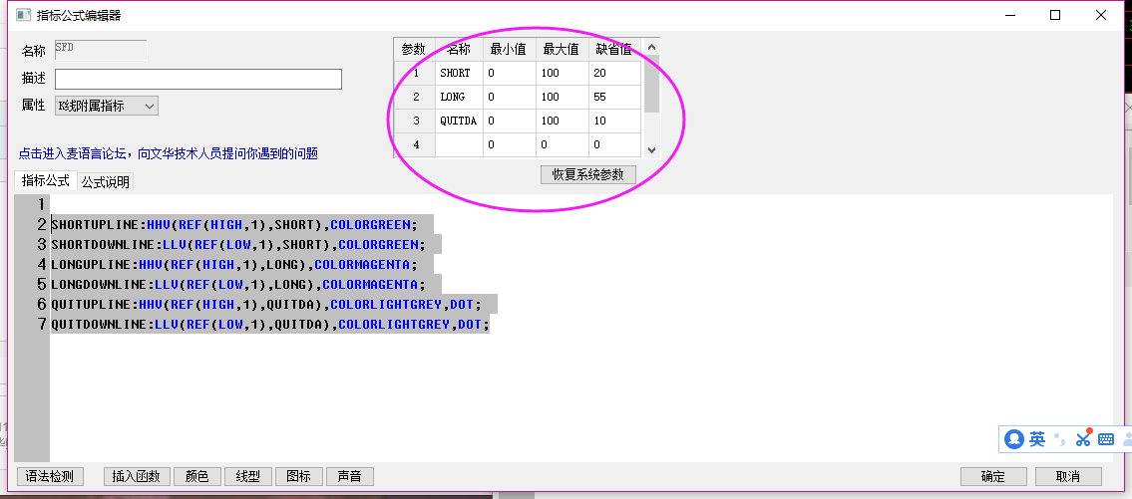Click the LONGDOWNLINE formula line
Image resolution: width=1132 pixels, height=499 pixels.
point(238,285)
